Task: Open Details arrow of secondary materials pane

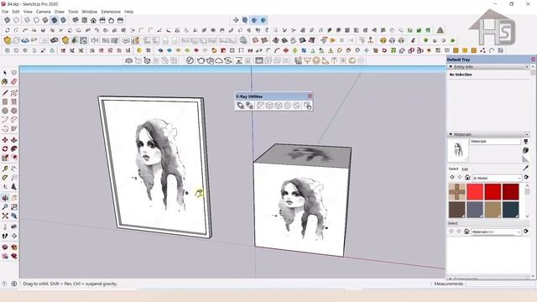Action: point(526,232)
